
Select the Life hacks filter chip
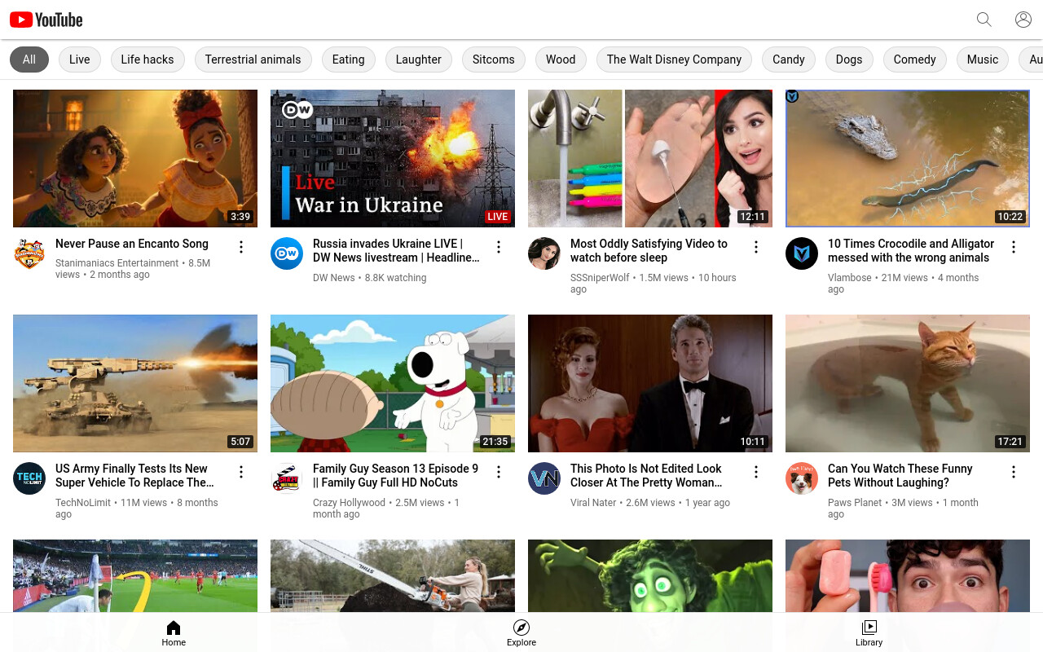147,59
